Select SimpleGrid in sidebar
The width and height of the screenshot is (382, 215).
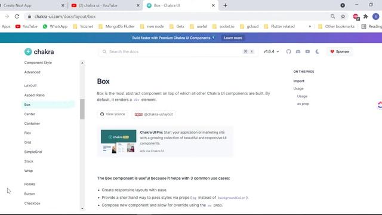[33, 152]
